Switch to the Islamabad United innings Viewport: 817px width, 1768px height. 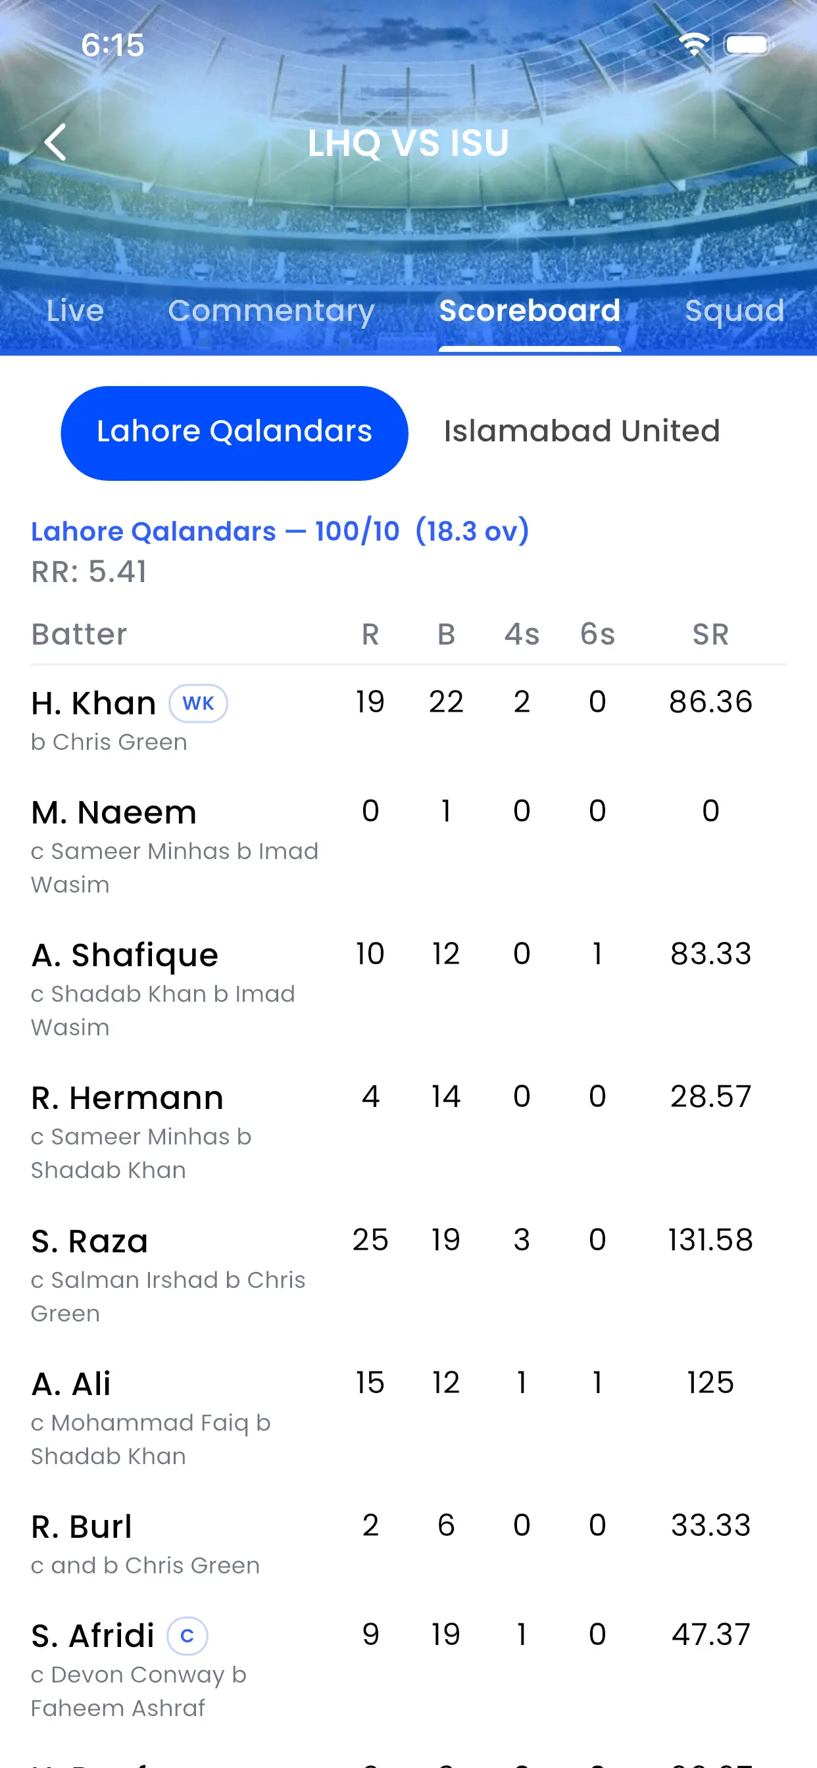(x=581, y=431)
